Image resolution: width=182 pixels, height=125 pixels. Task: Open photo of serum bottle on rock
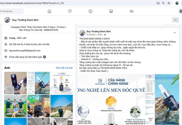pos(39,83)
